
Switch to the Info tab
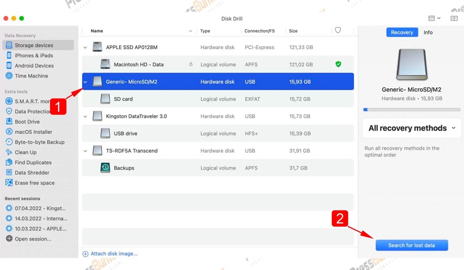coord(428,32)
